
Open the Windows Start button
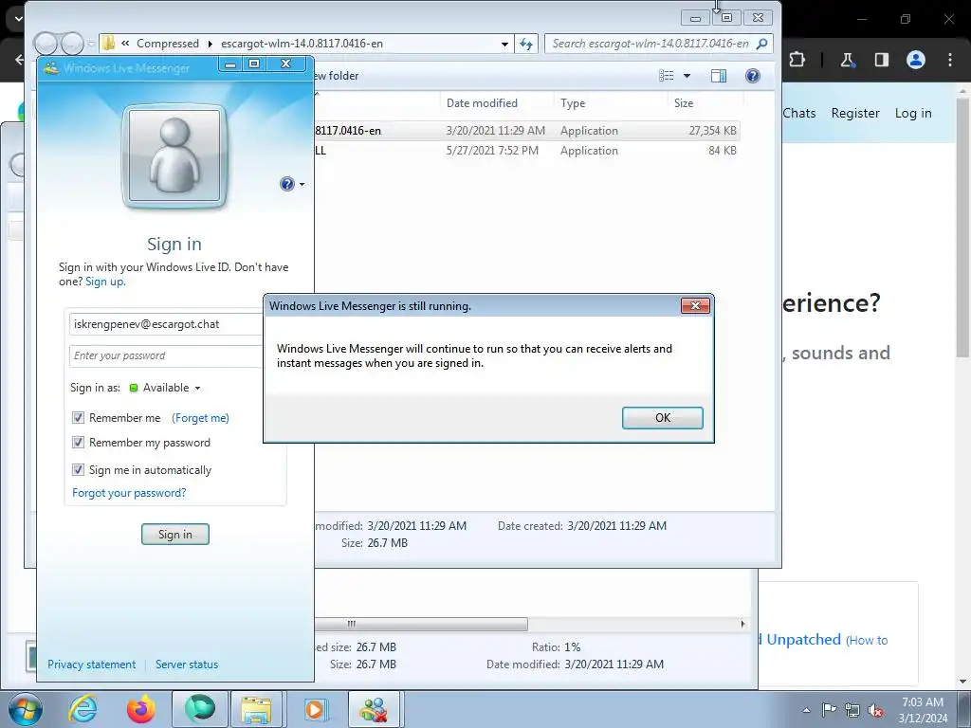(25, 709)
